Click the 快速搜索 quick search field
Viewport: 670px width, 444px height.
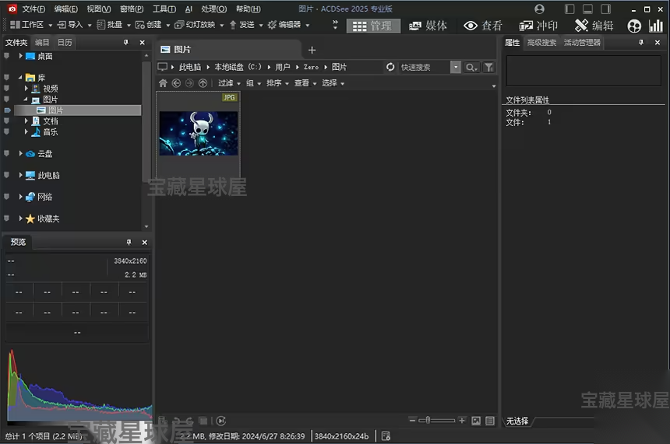(424, 67)
